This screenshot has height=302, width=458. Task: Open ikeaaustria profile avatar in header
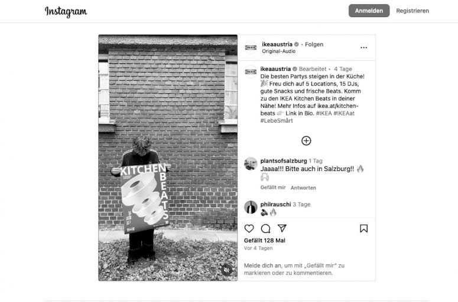click(251, 48)
